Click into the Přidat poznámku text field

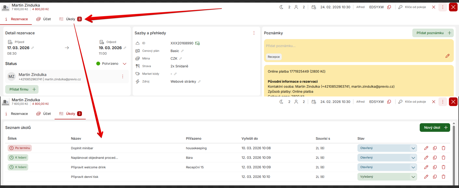point(338,46)
